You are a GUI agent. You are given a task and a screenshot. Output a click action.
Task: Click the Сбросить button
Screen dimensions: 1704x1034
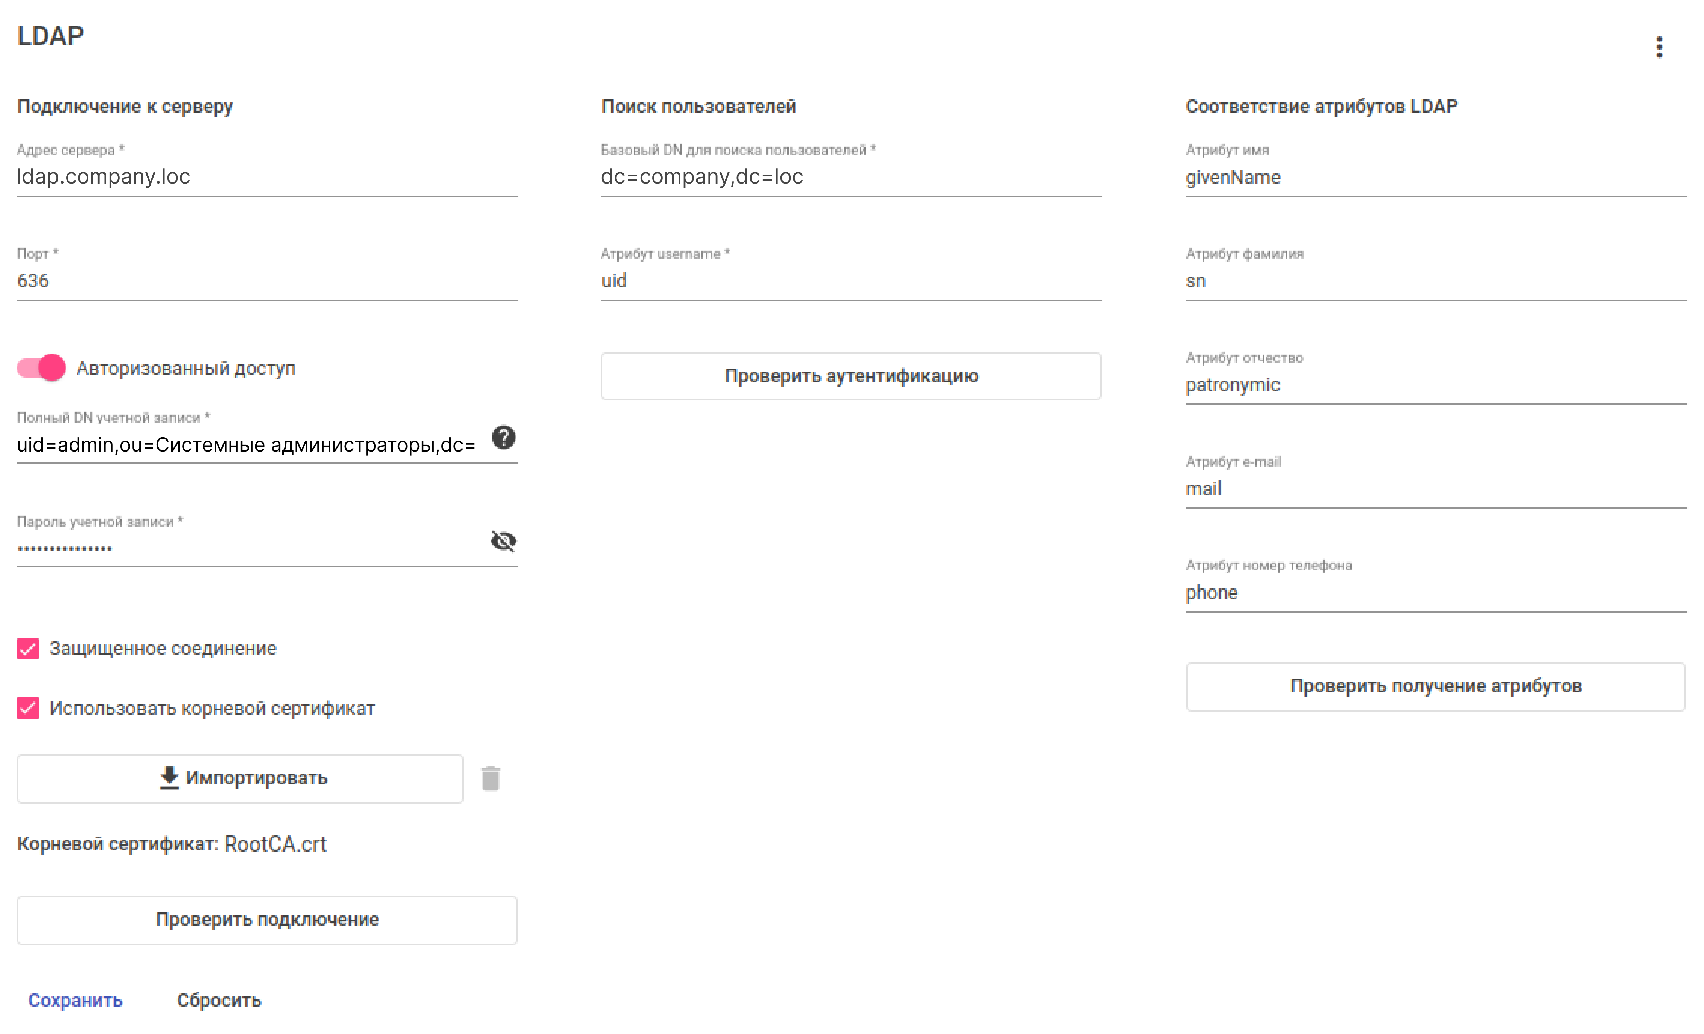coord(219,1000)
